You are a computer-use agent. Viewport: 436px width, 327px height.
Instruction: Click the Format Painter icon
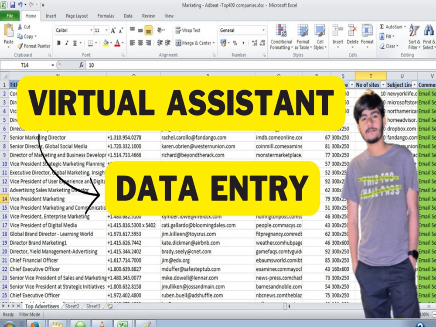coord(20,46)
